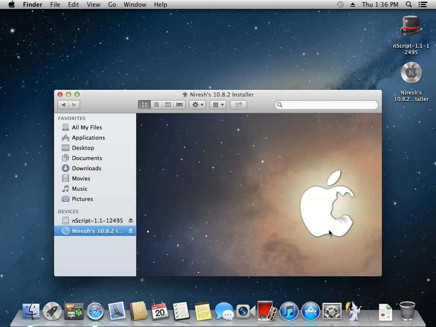The image size is (436, 327).
Task: Open Spotlight search magnifier in menu bar
Action: 408,4
